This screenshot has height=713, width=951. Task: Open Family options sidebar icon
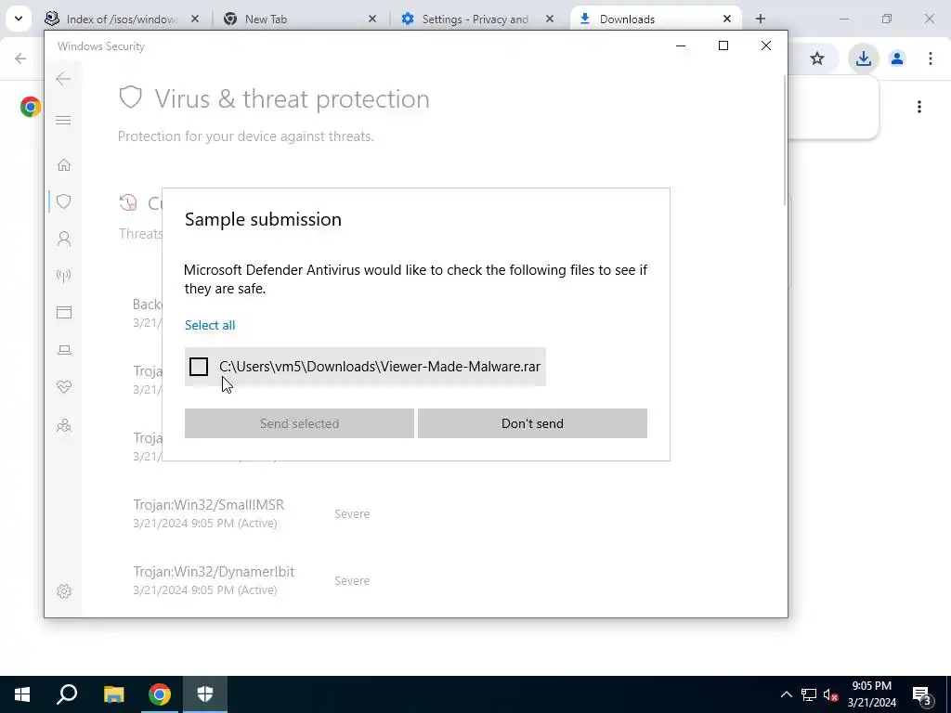tap(64, 425)
